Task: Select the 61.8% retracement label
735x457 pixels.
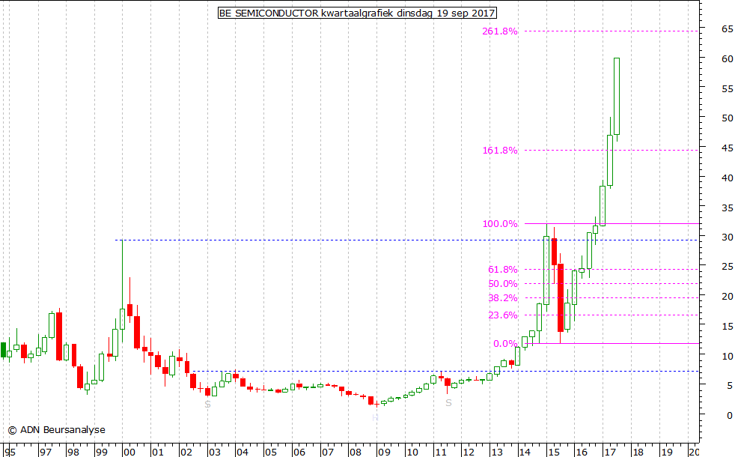Action: (x=502, y=269)
